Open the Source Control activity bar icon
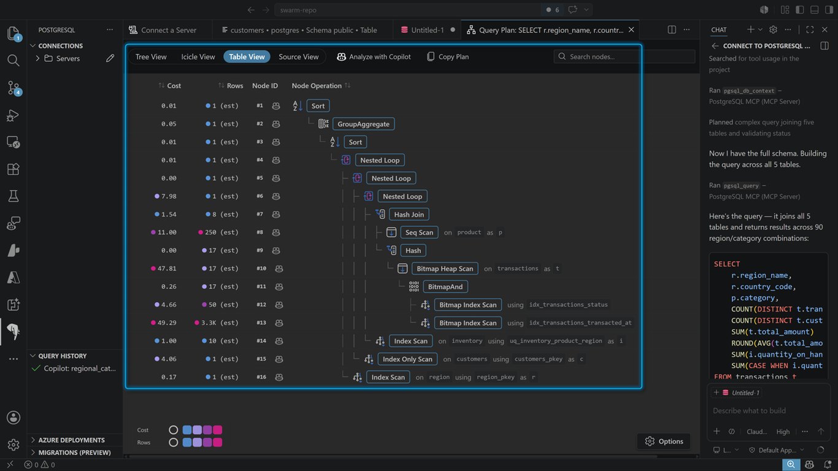Screen dimensions: 838x471 [13, 88]
